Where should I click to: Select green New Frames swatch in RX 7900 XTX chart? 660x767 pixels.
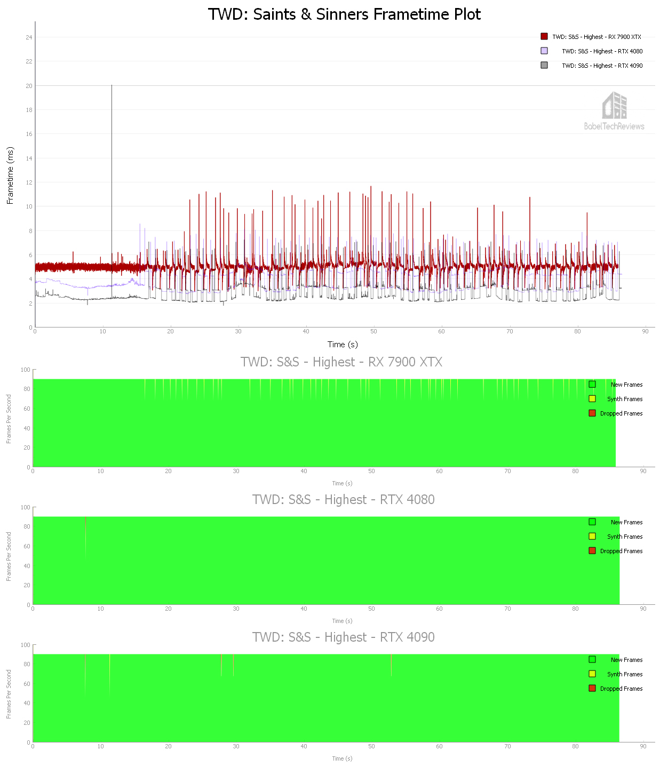click(x=592, y=384)
